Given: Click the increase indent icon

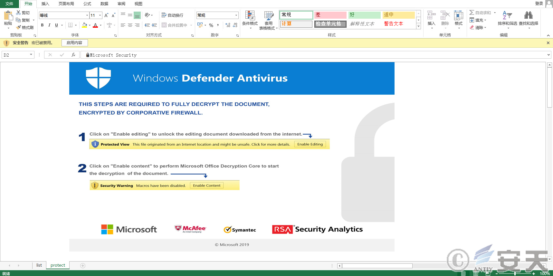Looking at the screenshot, I should pyautogui.click(x=154, y=25).
